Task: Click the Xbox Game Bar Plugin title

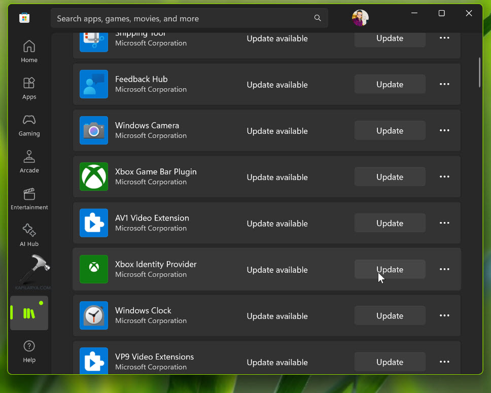Action: pos(156,171)
